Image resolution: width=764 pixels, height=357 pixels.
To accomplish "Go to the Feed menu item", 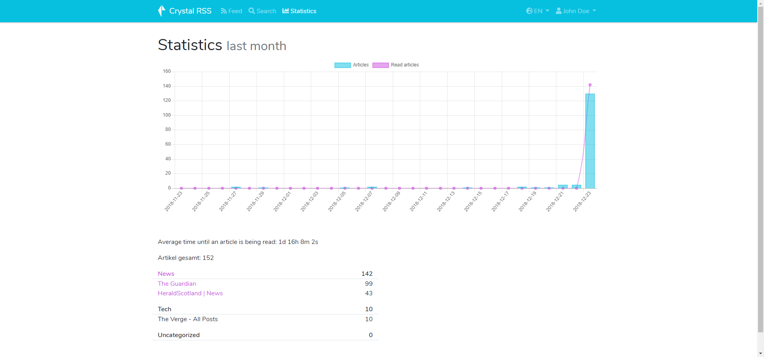I will point(232,11).
